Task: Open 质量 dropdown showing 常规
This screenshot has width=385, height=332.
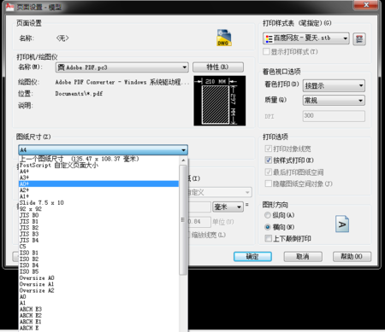Action: click(x=334, y=100)
